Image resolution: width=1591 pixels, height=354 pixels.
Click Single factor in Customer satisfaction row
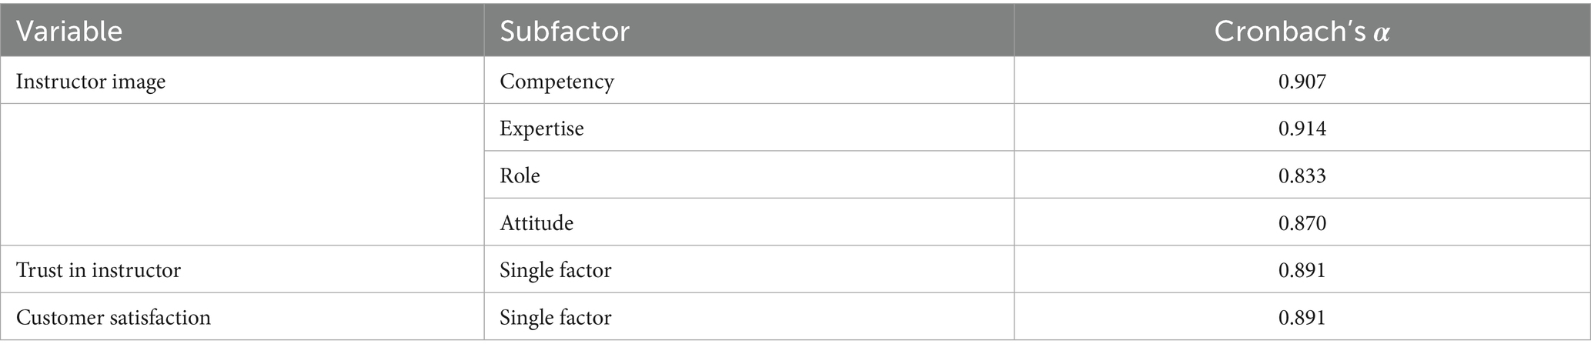pyautogui.click(x=555, y=317)
